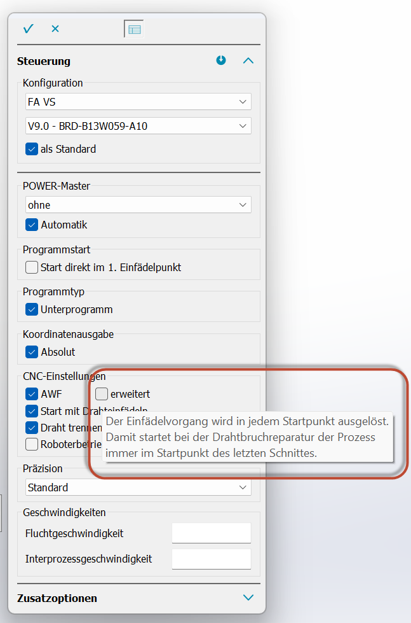411x623 pixels.
Task: Collapse the Steuerung section chevron
Action: (x=248, y=61)
